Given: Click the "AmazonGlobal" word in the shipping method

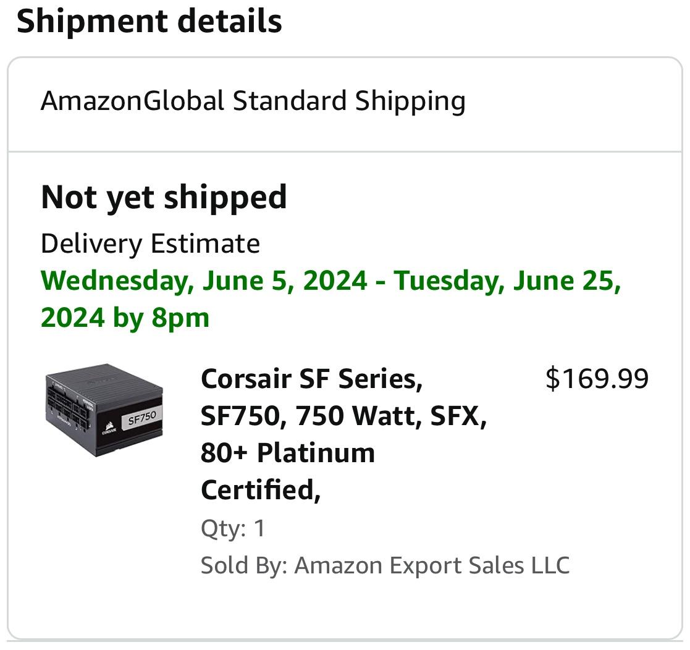Looking at the screenshot, I should [132, 101].
